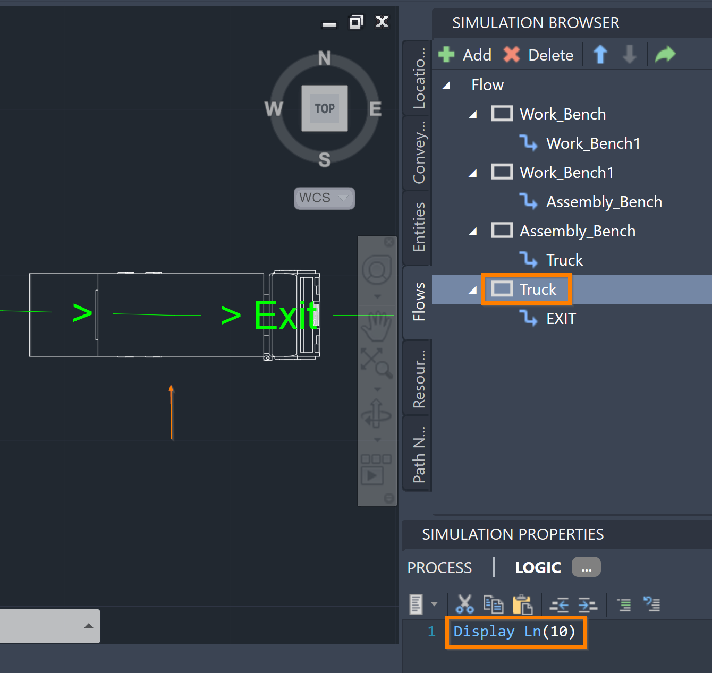This screenshot has height=673, width=712.
Task: Activate the Pan hand tool
Action: point(377,326)
